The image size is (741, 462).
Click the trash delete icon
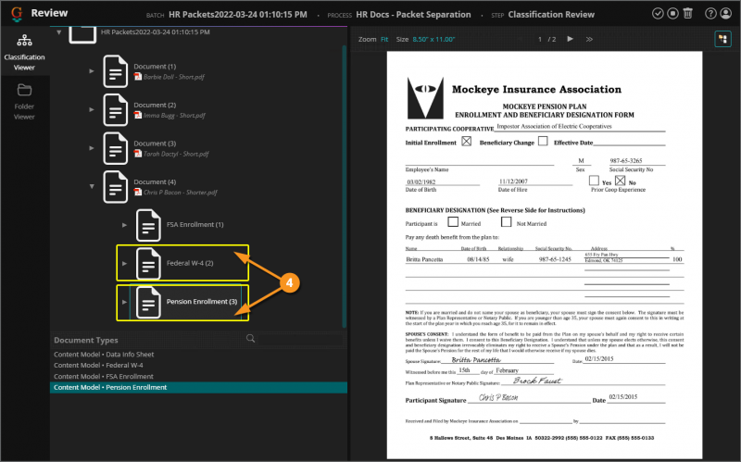coord(687,14)
